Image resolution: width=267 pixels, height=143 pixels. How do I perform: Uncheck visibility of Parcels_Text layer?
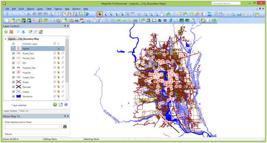click(13, 58)
